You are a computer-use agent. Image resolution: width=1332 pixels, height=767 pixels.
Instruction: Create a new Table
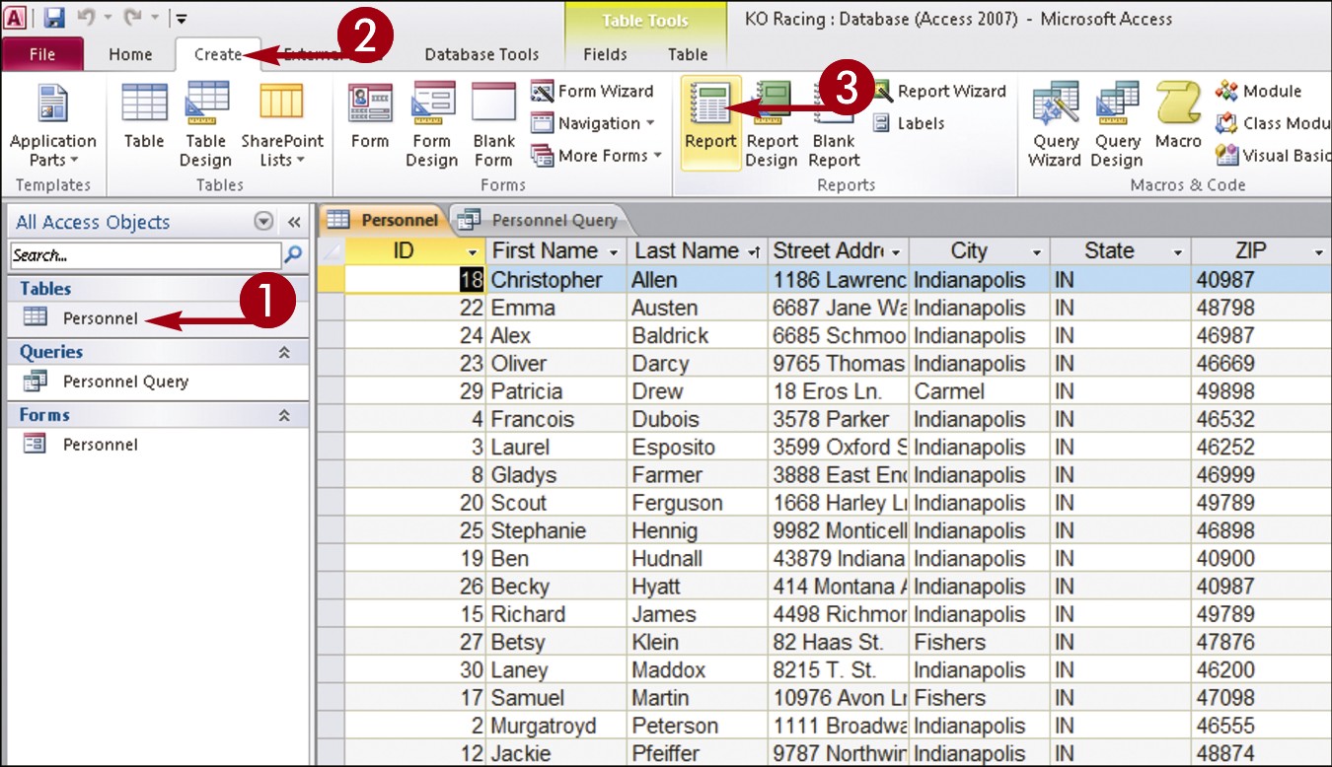[144, 116]
